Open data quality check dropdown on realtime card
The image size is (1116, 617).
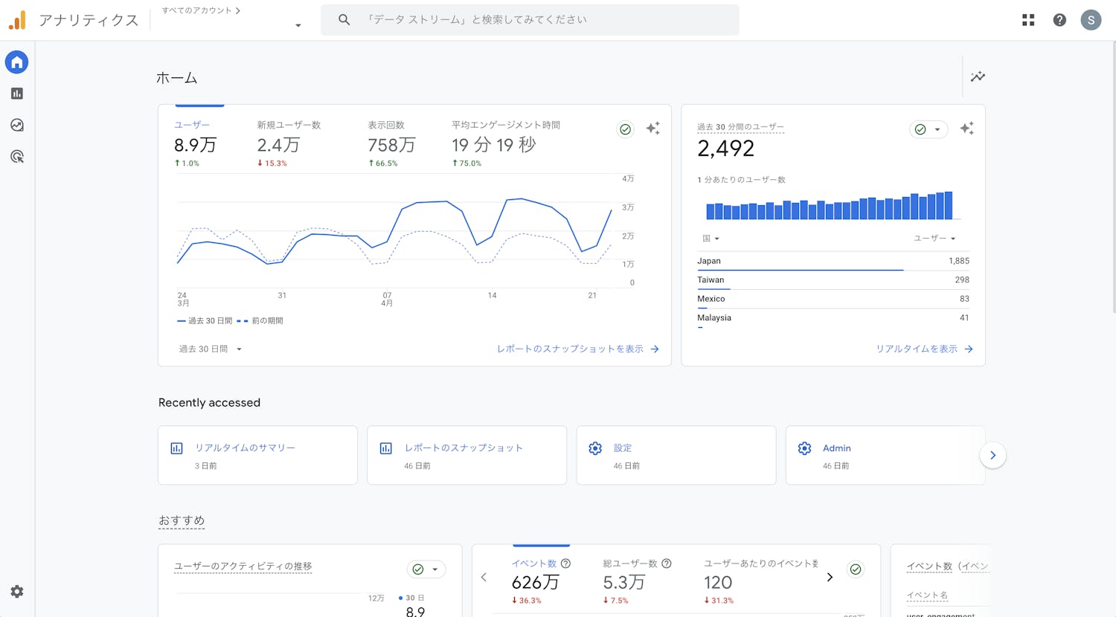point(928,129)
